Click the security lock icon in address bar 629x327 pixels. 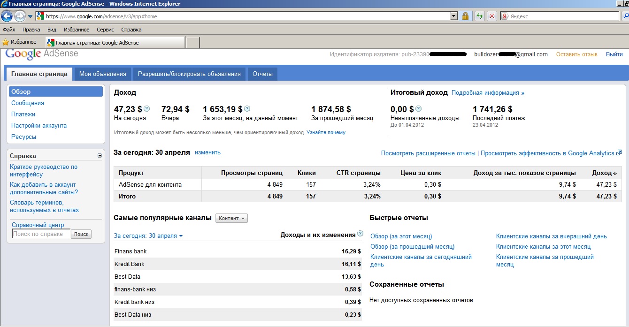(x=465, y=16)
